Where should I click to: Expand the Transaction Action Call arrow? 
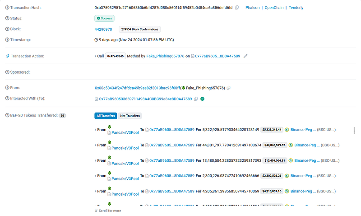click(x=95, y=56)
